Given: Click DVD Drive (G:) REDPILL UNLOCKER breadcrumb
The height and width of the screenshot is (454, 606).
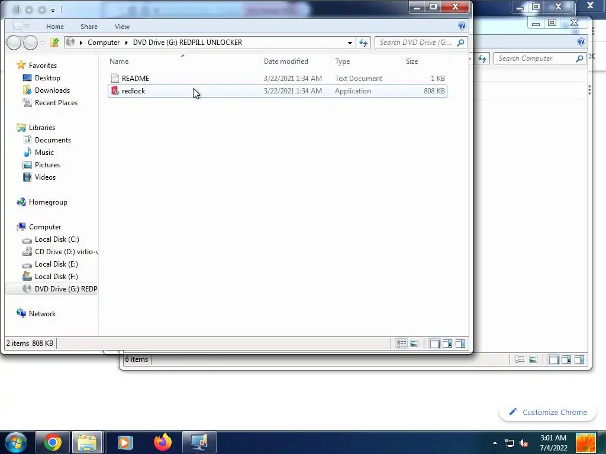Looking at the screenshot, I should [188, 43].
